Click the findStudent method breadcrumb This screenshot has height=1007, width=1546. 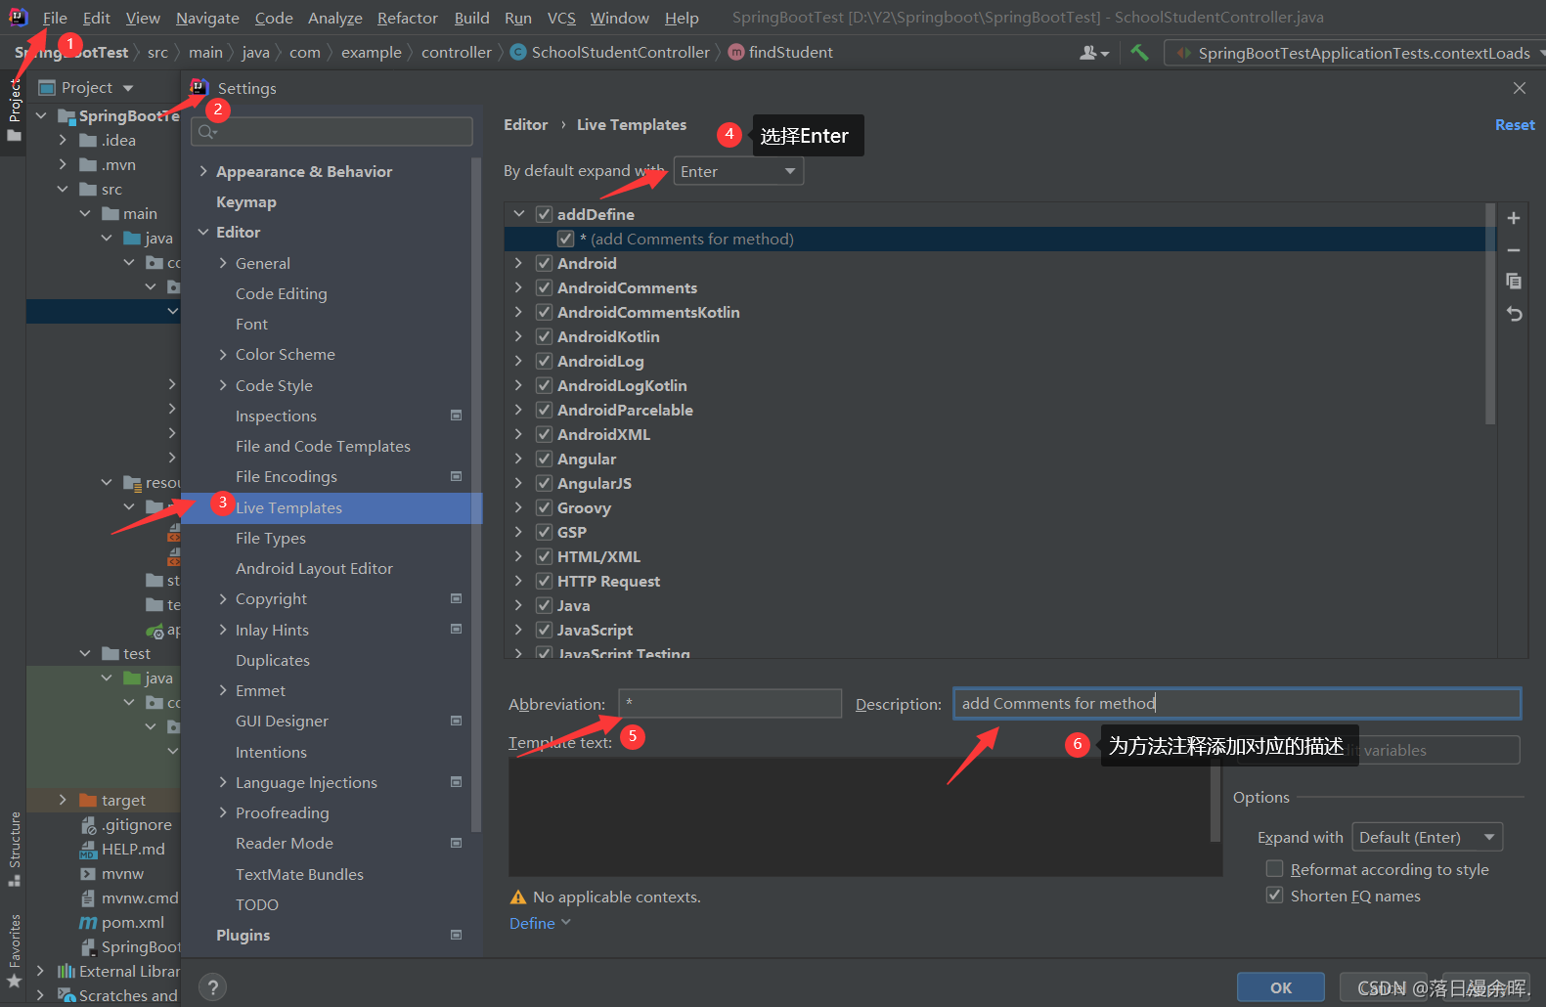[x=780, y=53]
